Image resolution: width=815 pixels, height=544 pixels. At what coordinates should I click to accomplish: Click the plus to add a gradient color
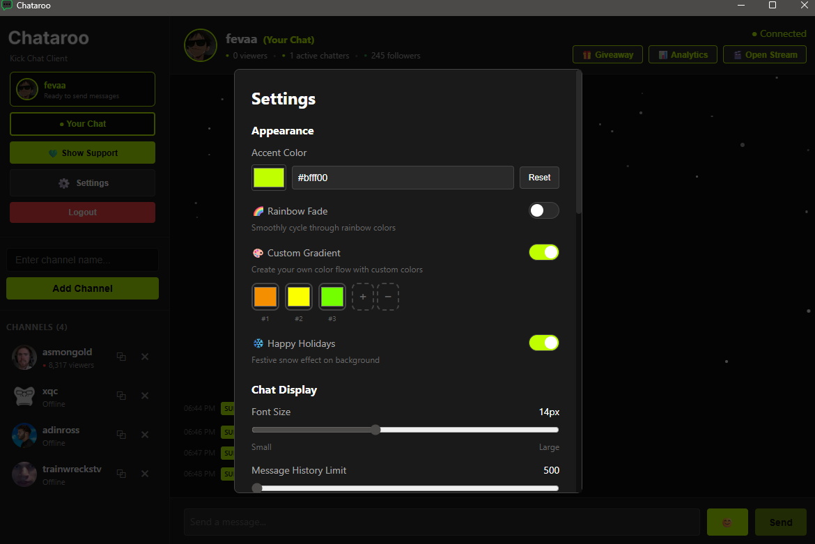[x=363, y=296]
